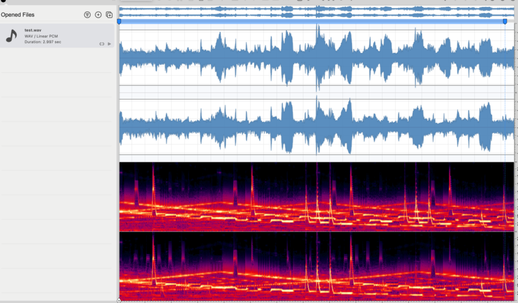Toggle looping on the test.wav entry
The width and height of the screenshot is (518, 303).
tap(102, 44)
